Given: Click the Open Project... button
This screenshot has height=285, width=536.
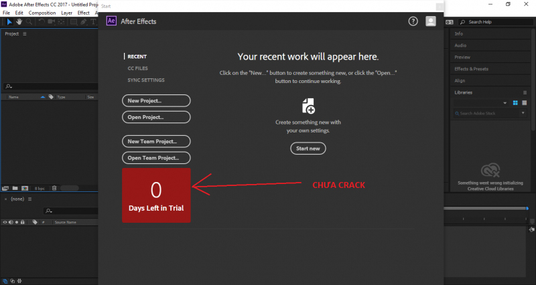Looking at the screenshot, I should coord(156,117).
